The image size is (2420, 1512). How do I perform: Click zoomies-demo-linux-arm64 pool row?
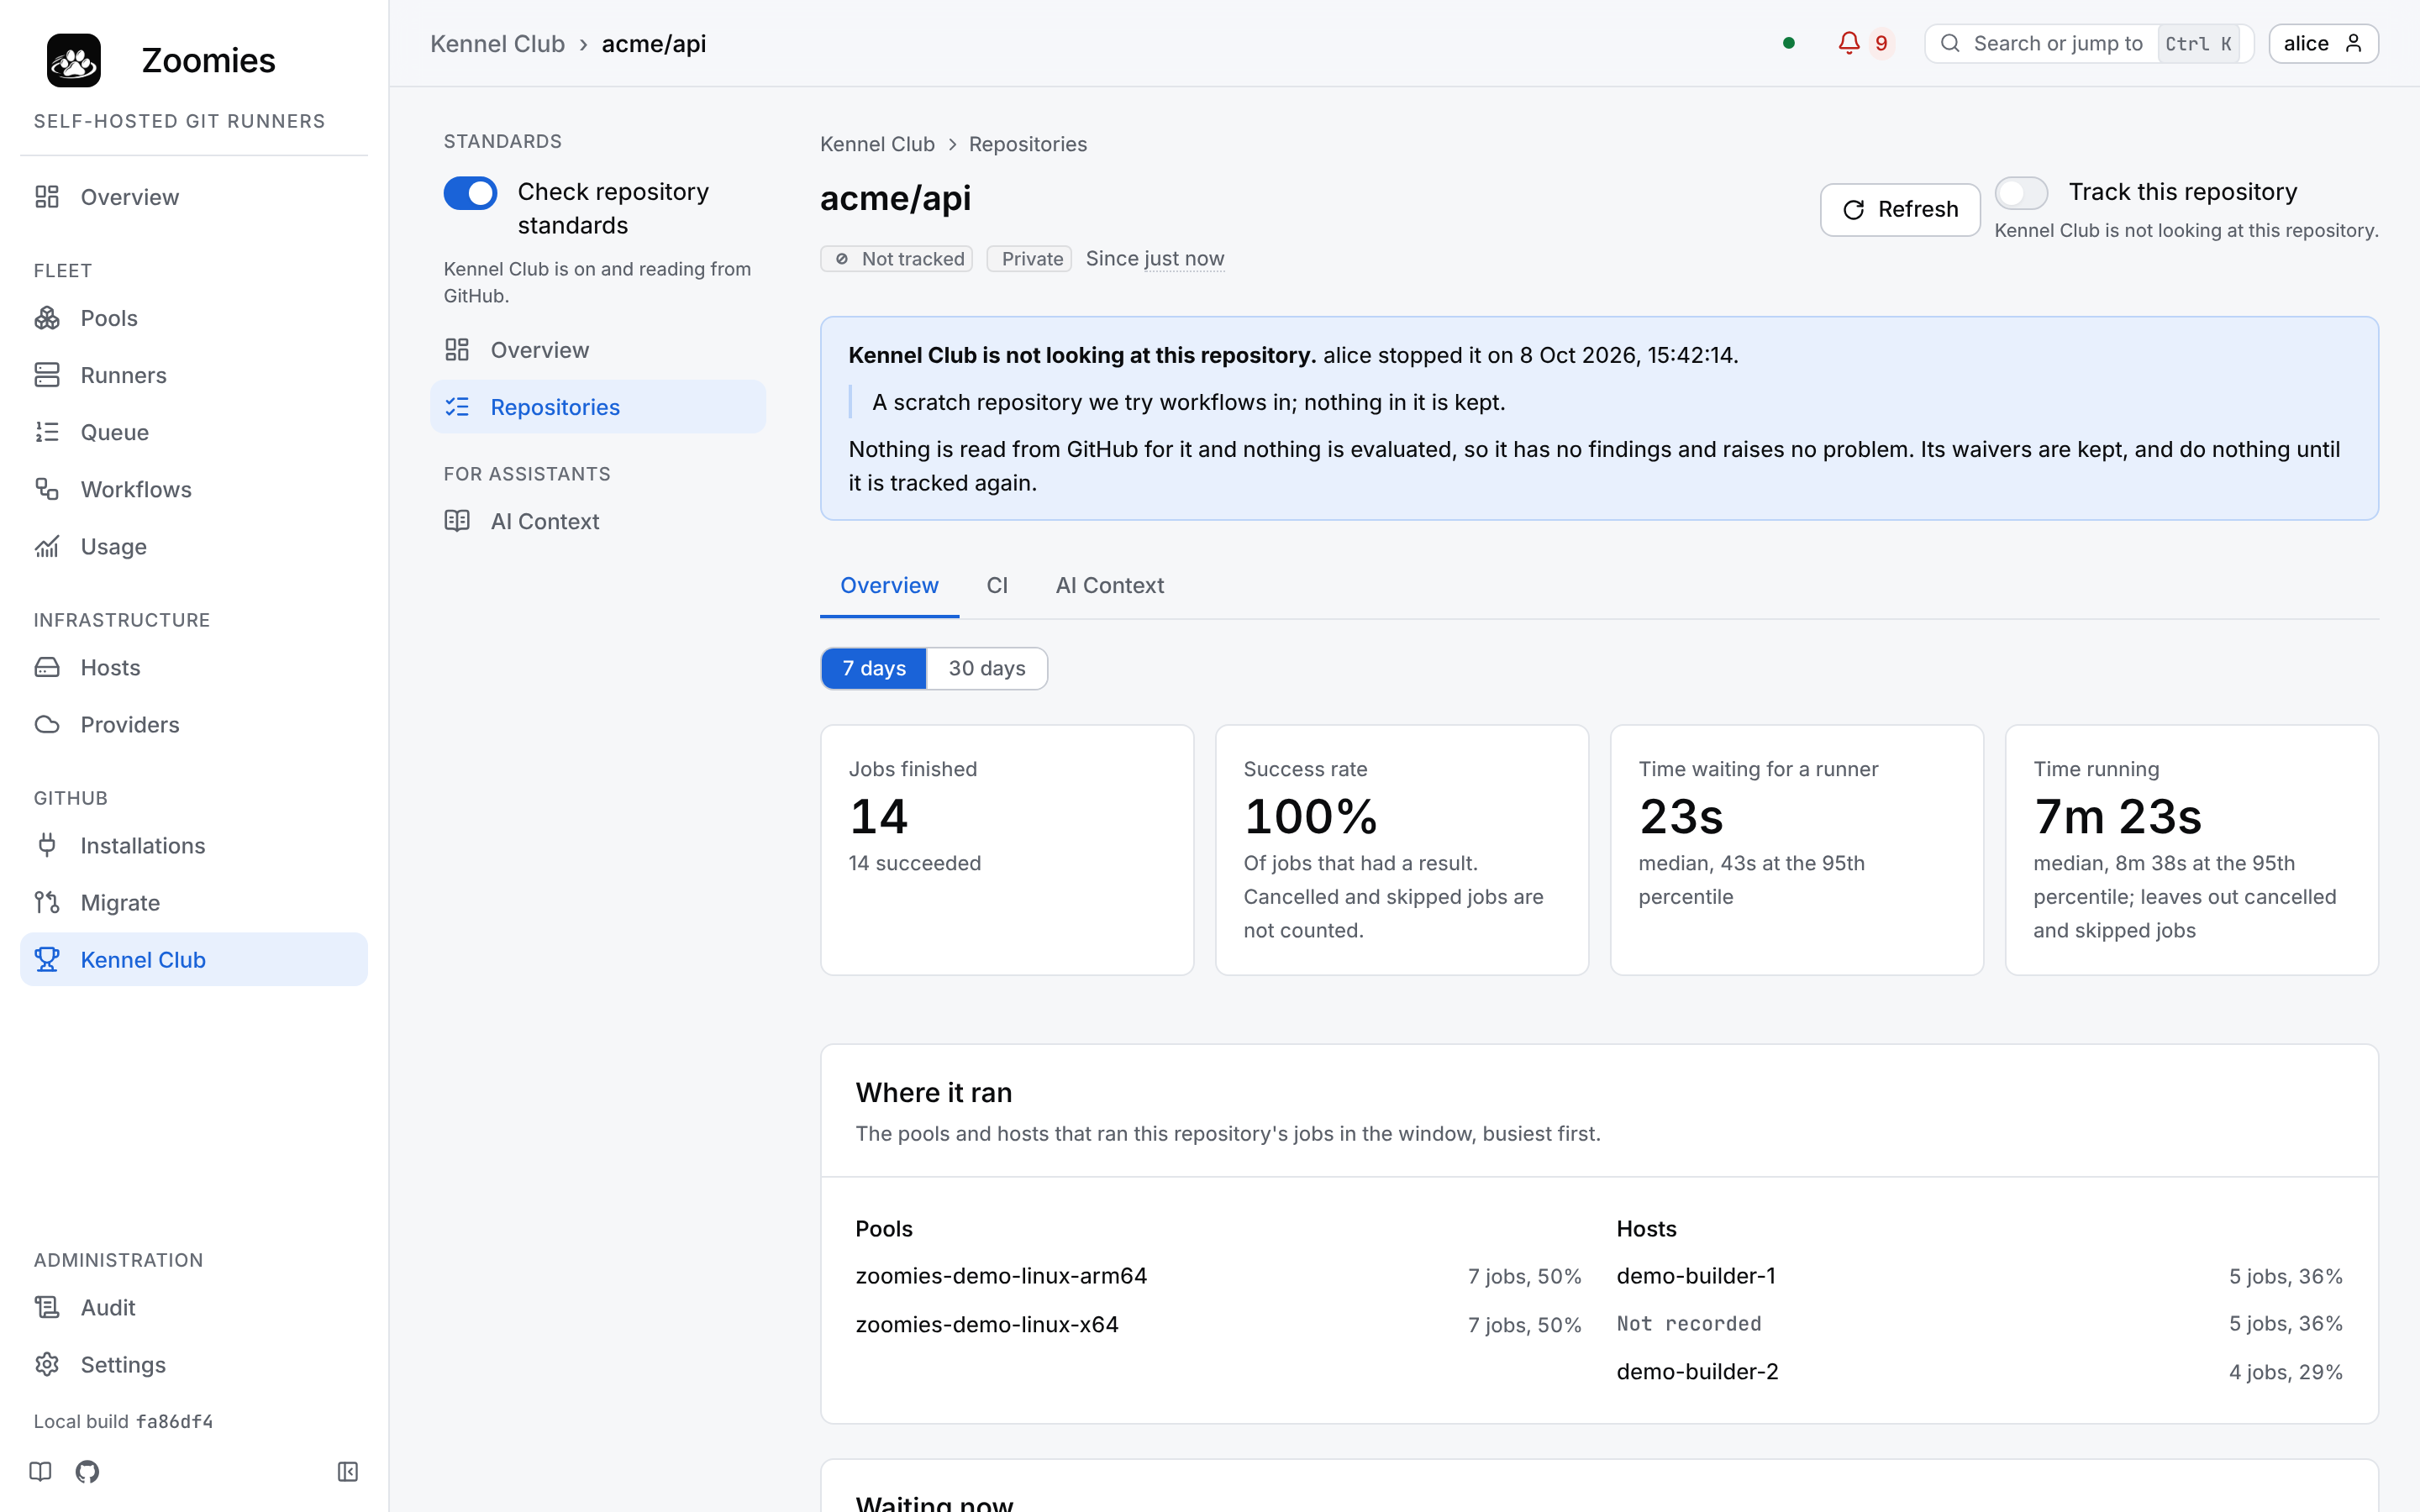coord(1218,1276)
